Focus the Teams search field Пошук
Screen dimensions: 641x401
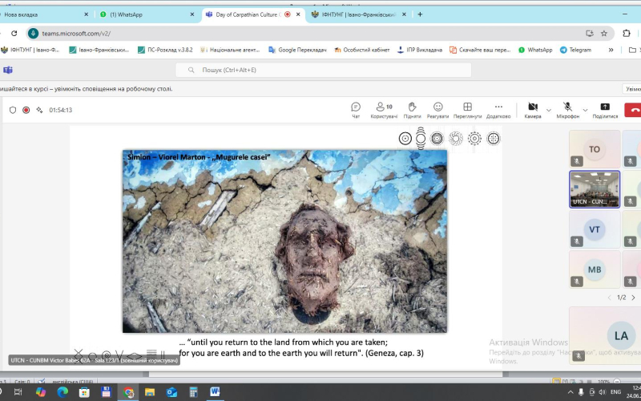click(324, 70)
